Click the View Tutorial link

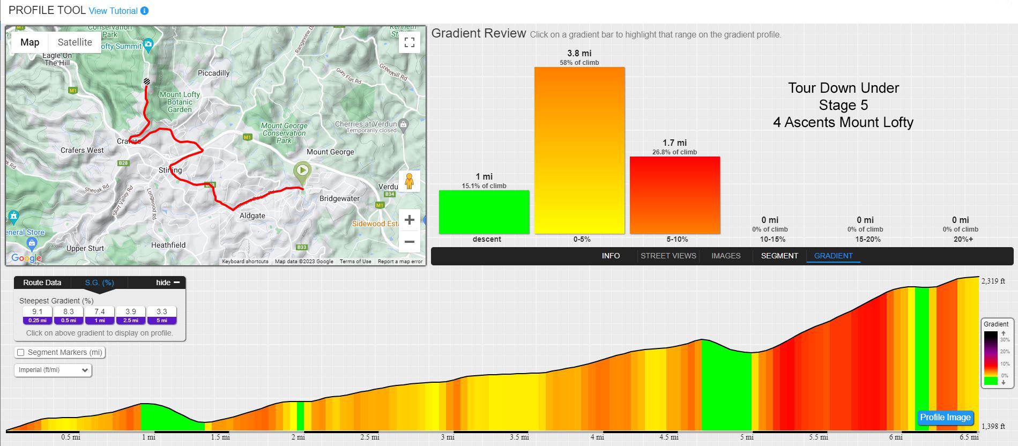[x=113, y=11]
